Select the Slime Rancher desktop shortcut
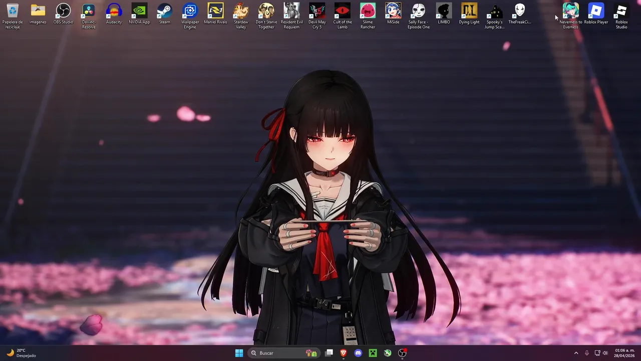Image resolution: width=641 pixels, height=361 pixels. tap(368, 16)
